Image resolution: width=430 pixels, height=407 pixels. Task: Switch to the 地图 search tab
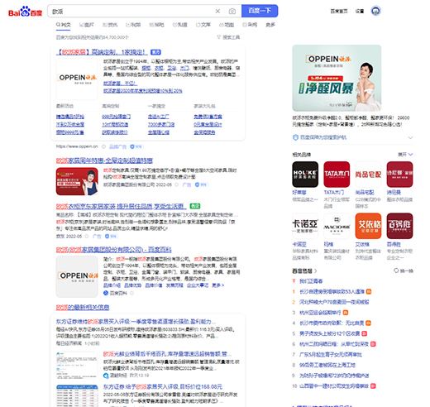[x=227, y=25]
